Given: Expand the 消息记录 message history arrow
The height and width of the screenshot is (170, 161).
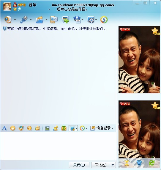Looking at the screenshot, I should [113, 128].
